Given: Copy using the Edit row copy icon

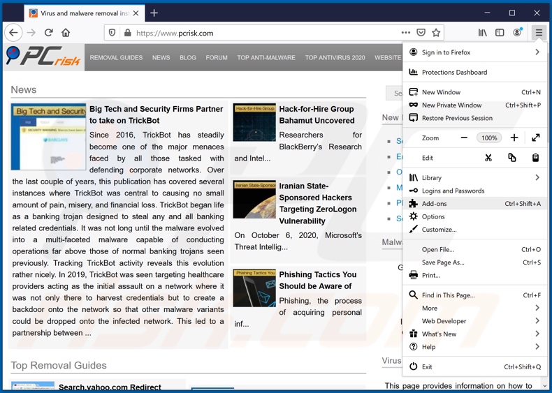Looking at the screenshot, I should pos(512,158).
